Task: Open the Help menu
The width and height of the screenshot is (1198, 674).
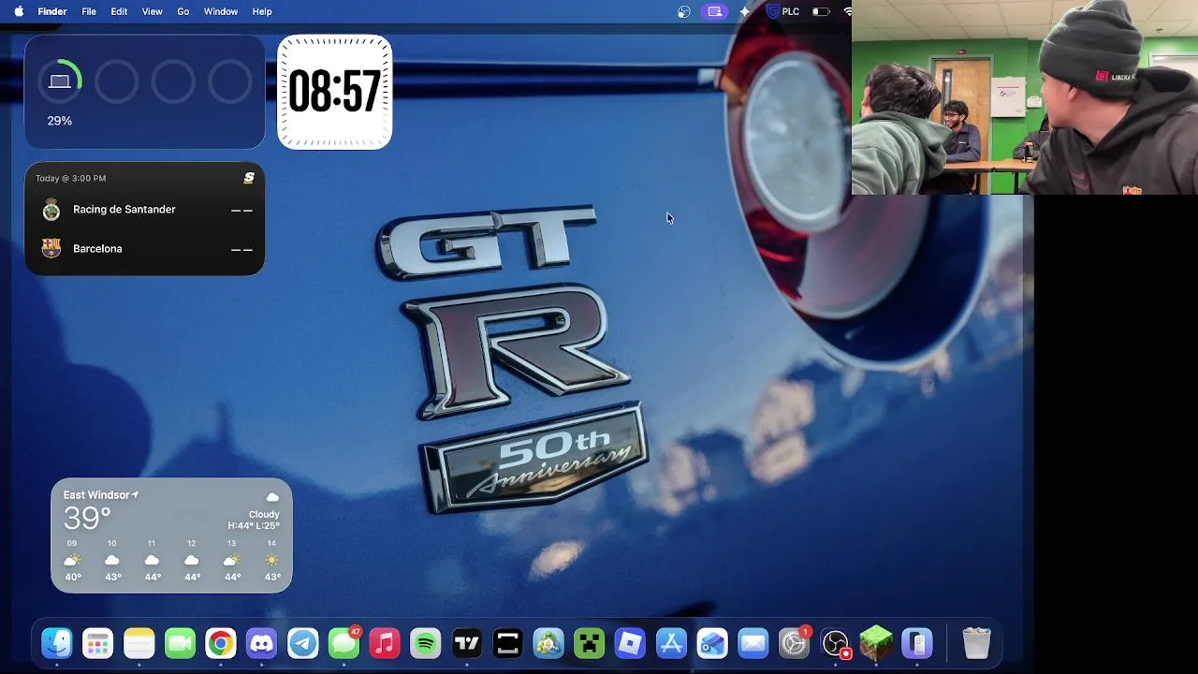Action: (x=262, y=11)
